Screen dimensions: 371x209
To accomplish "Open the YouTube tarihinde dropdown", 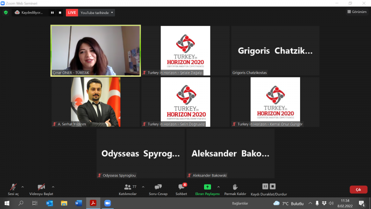I will click(96, 13).
